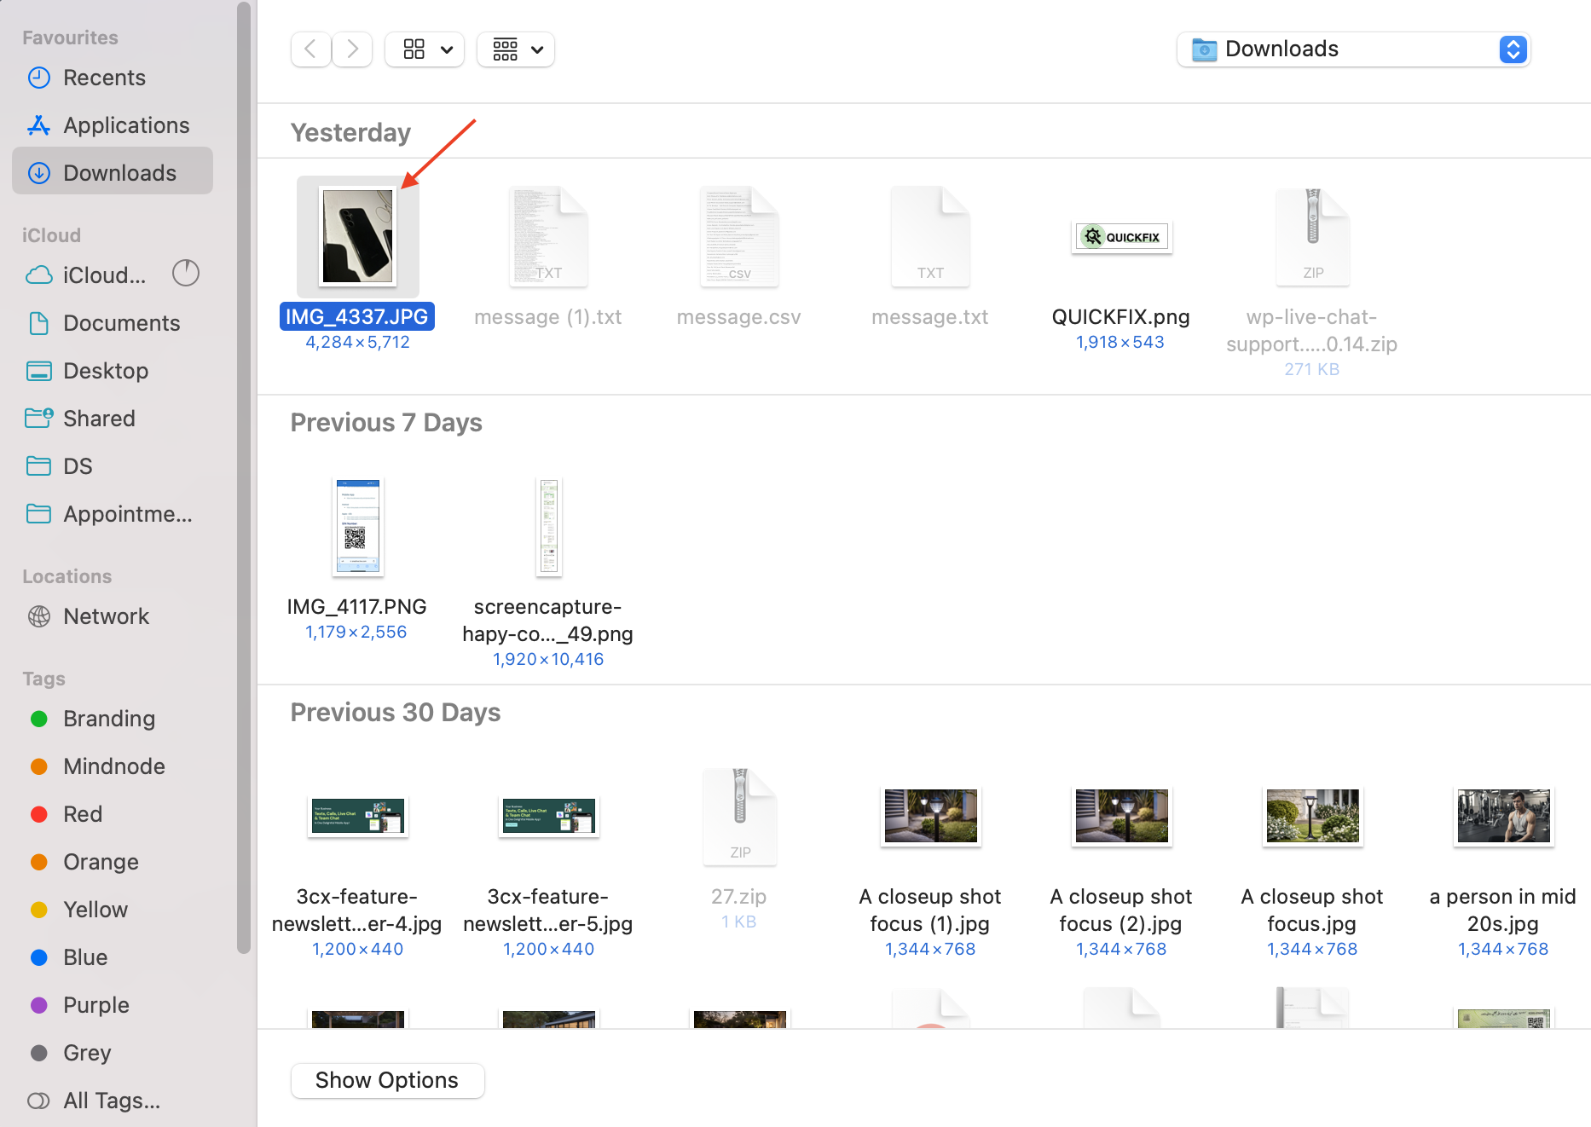Filter by the Blue tag

[85, 957]
